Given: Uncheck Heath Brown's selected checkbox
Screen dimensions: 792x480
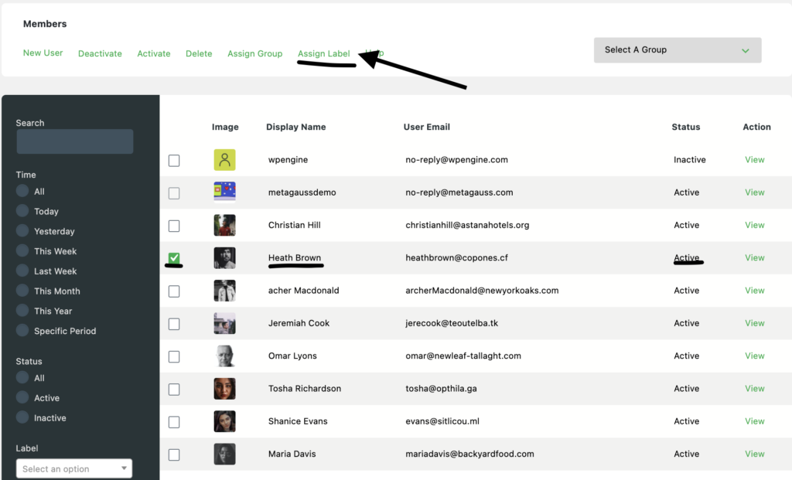Looking at the screenshot, I should tap(174, 258).
